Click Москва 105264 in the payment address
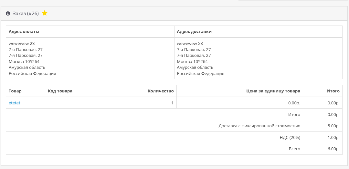Viewport: 349px width, 169px height. pyautogui.click(x=24, y=62)
